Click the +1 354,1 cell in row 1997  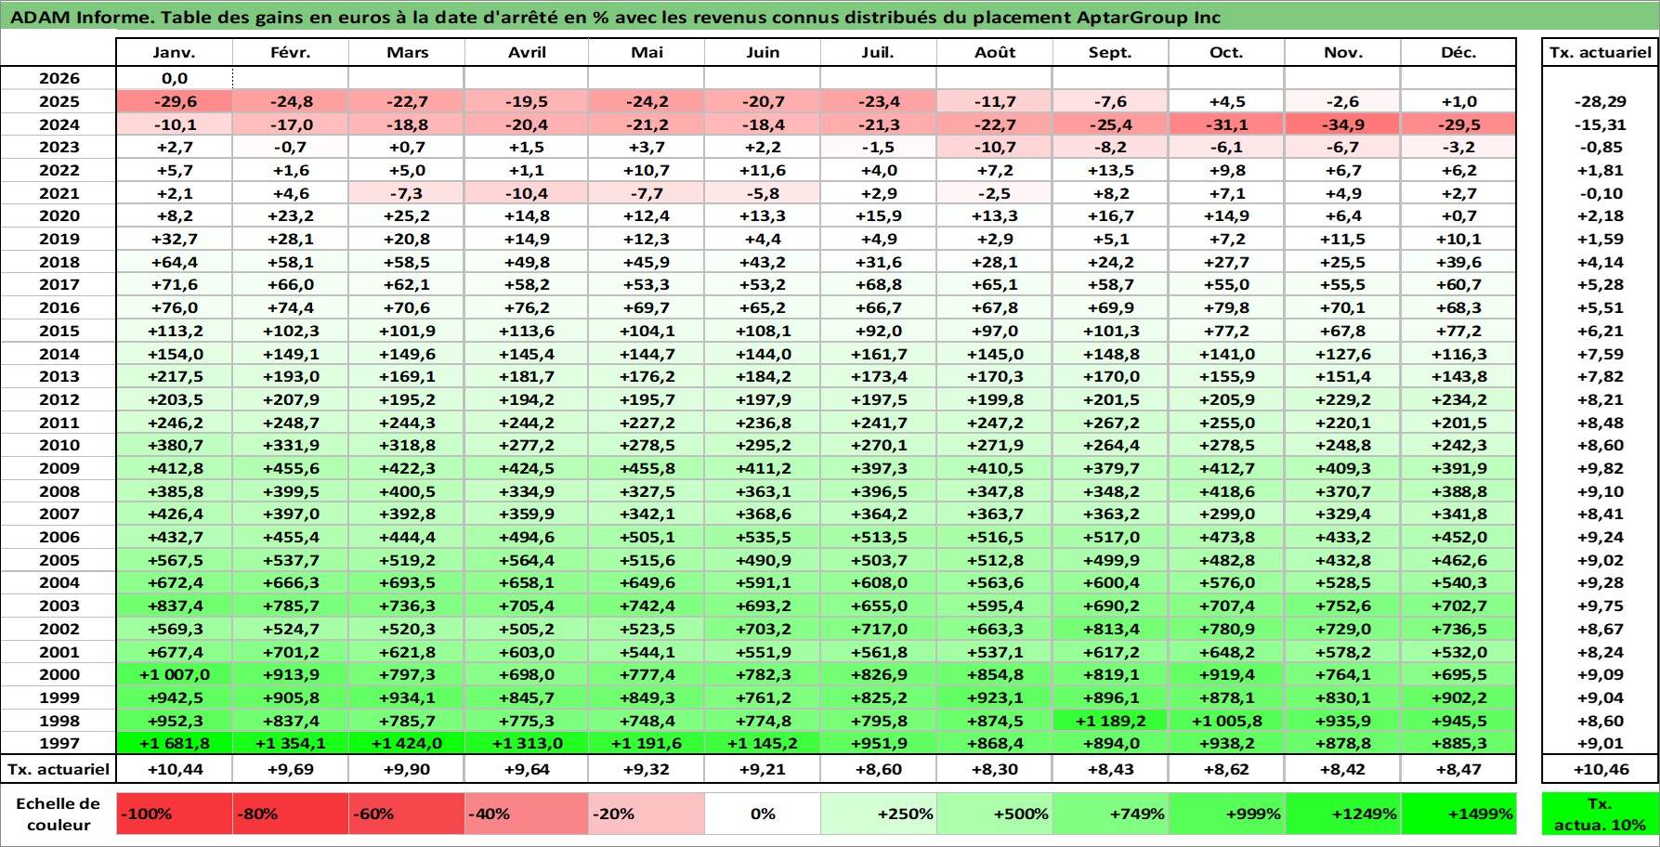click(290, 743)
